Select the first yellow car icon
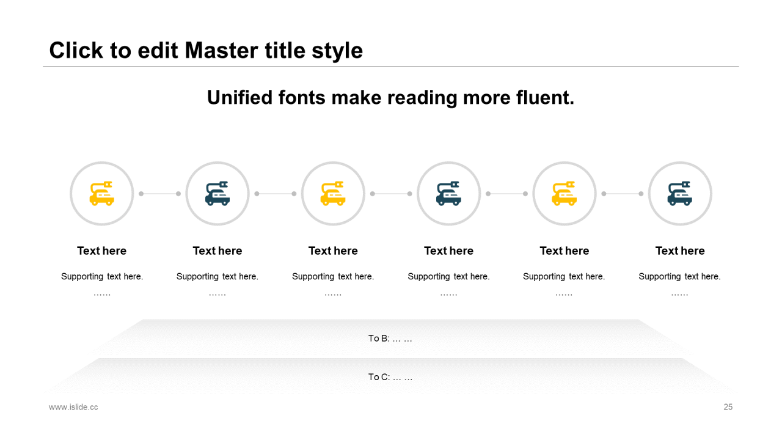Viewport: 782px width, 440px height. (x=101, y=194)
